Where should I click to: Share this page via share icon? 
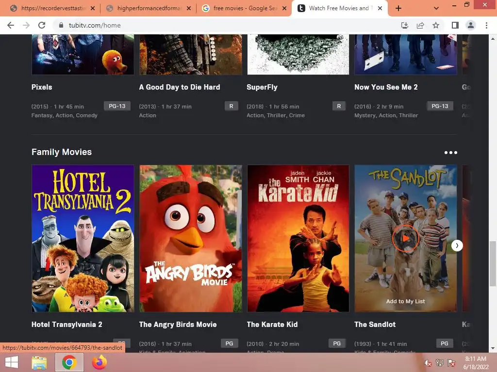(x=420, y=25)
